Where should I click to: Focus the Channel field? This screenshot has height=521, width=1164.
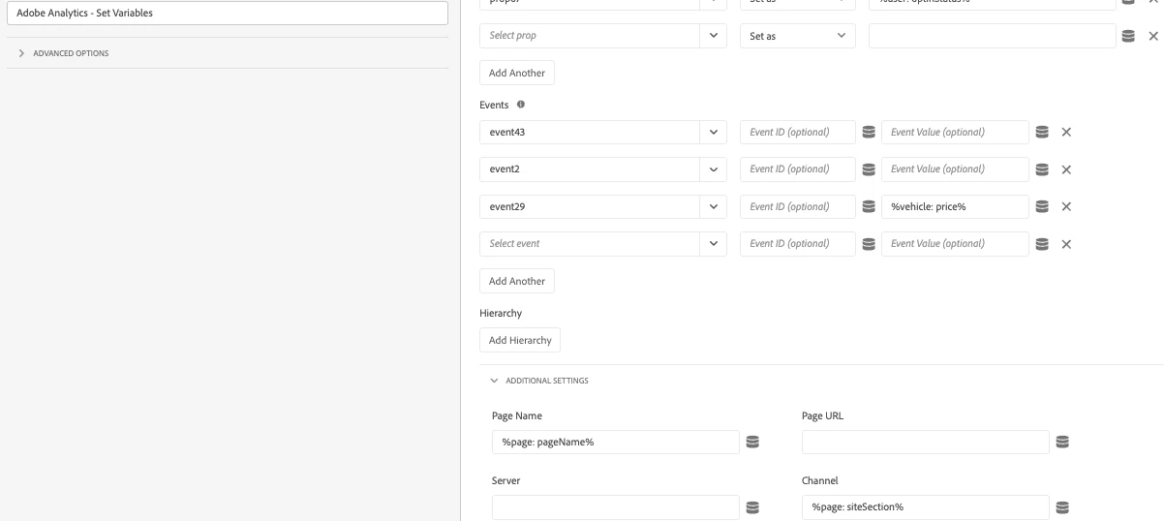click(926, 507)
